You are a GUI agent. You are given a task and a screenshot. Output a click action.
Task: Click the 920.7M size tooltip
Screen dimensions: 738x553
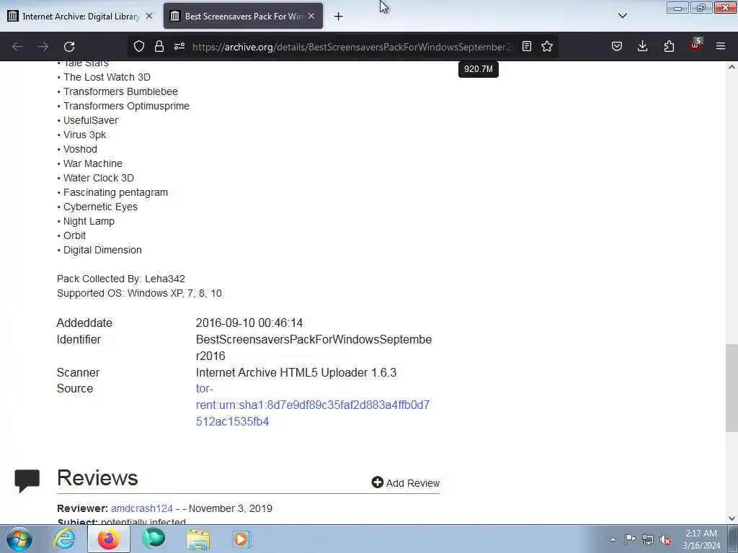[x=479, y=69]
